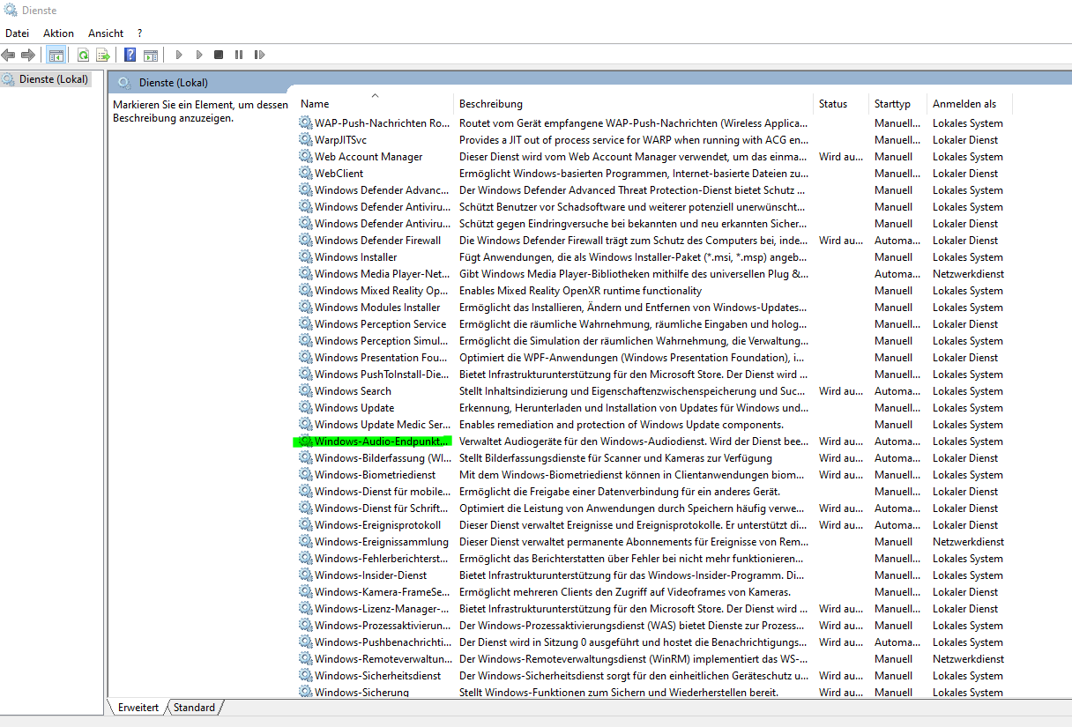Click the Back arrow toolbar icon
The width and height of the screenshot is (1072, 727).
[x=9, y=55]
